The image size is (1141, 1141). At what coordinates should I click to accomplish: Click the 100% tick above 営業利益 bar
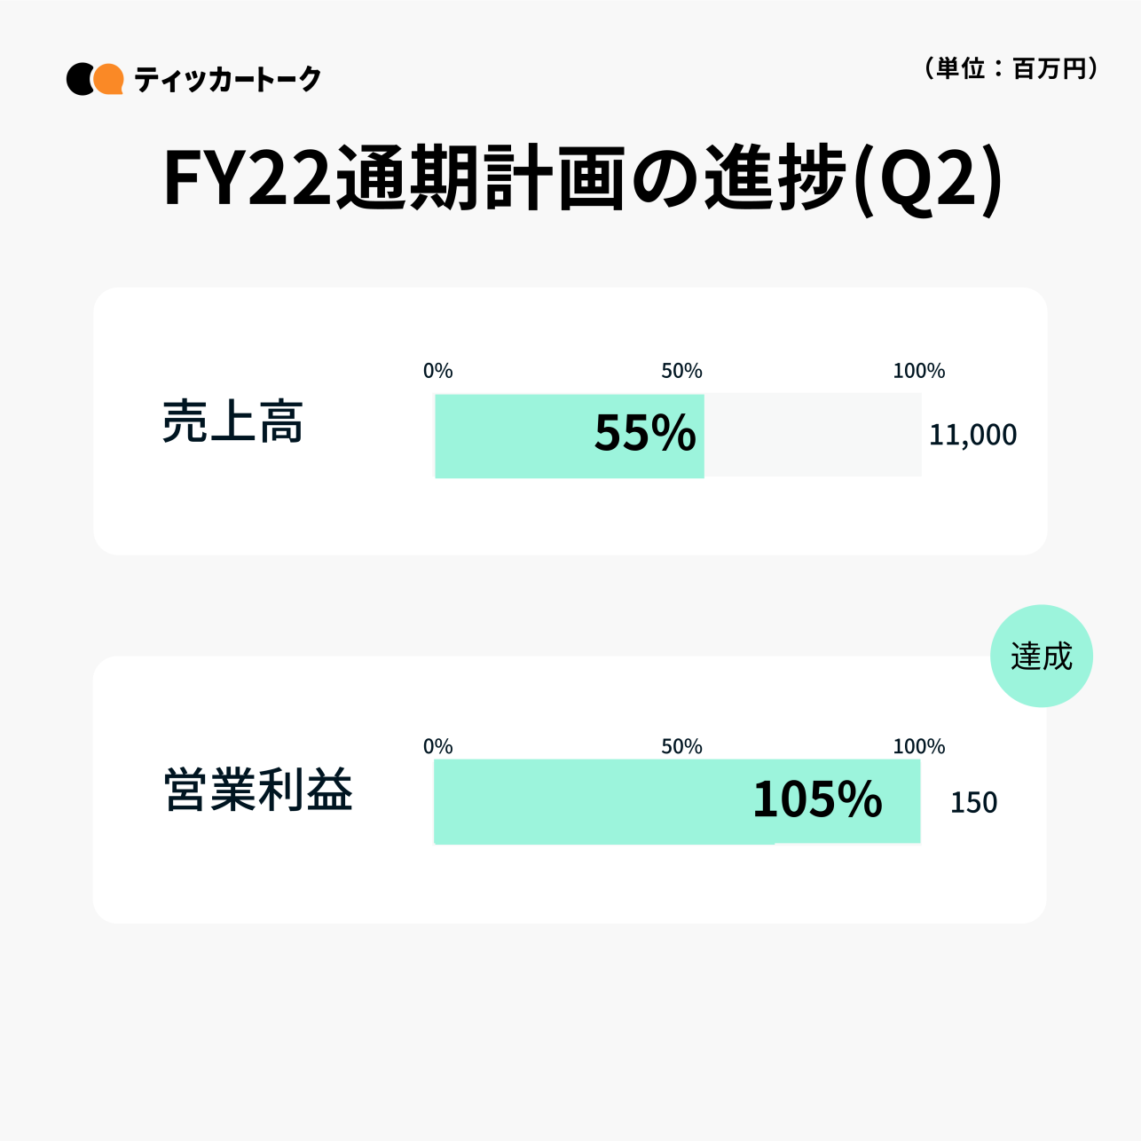click(918, 746)
